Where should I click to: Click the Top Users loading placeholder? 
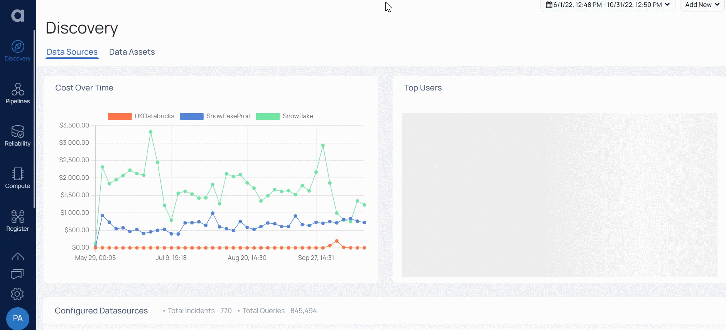559,194
